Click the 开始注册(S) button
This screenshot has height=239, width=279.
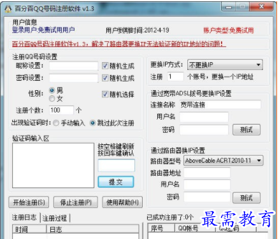pyautogui.click(x=29, y=202)
